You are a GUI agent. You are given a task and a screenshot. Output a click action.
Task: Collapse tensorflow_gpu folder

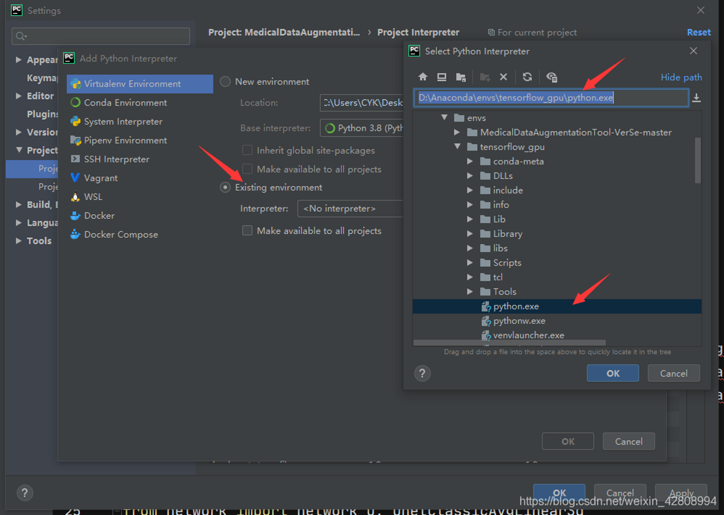click(457, 147)
